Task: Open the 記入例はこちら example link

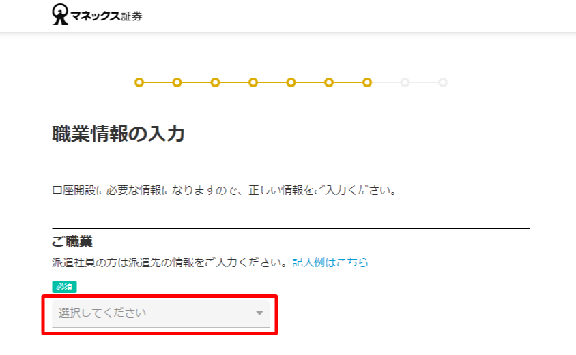Action: pos(330,262)
